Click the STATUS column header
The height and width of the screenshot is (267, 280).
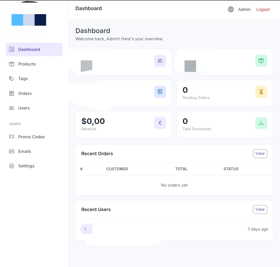(231, 169)
